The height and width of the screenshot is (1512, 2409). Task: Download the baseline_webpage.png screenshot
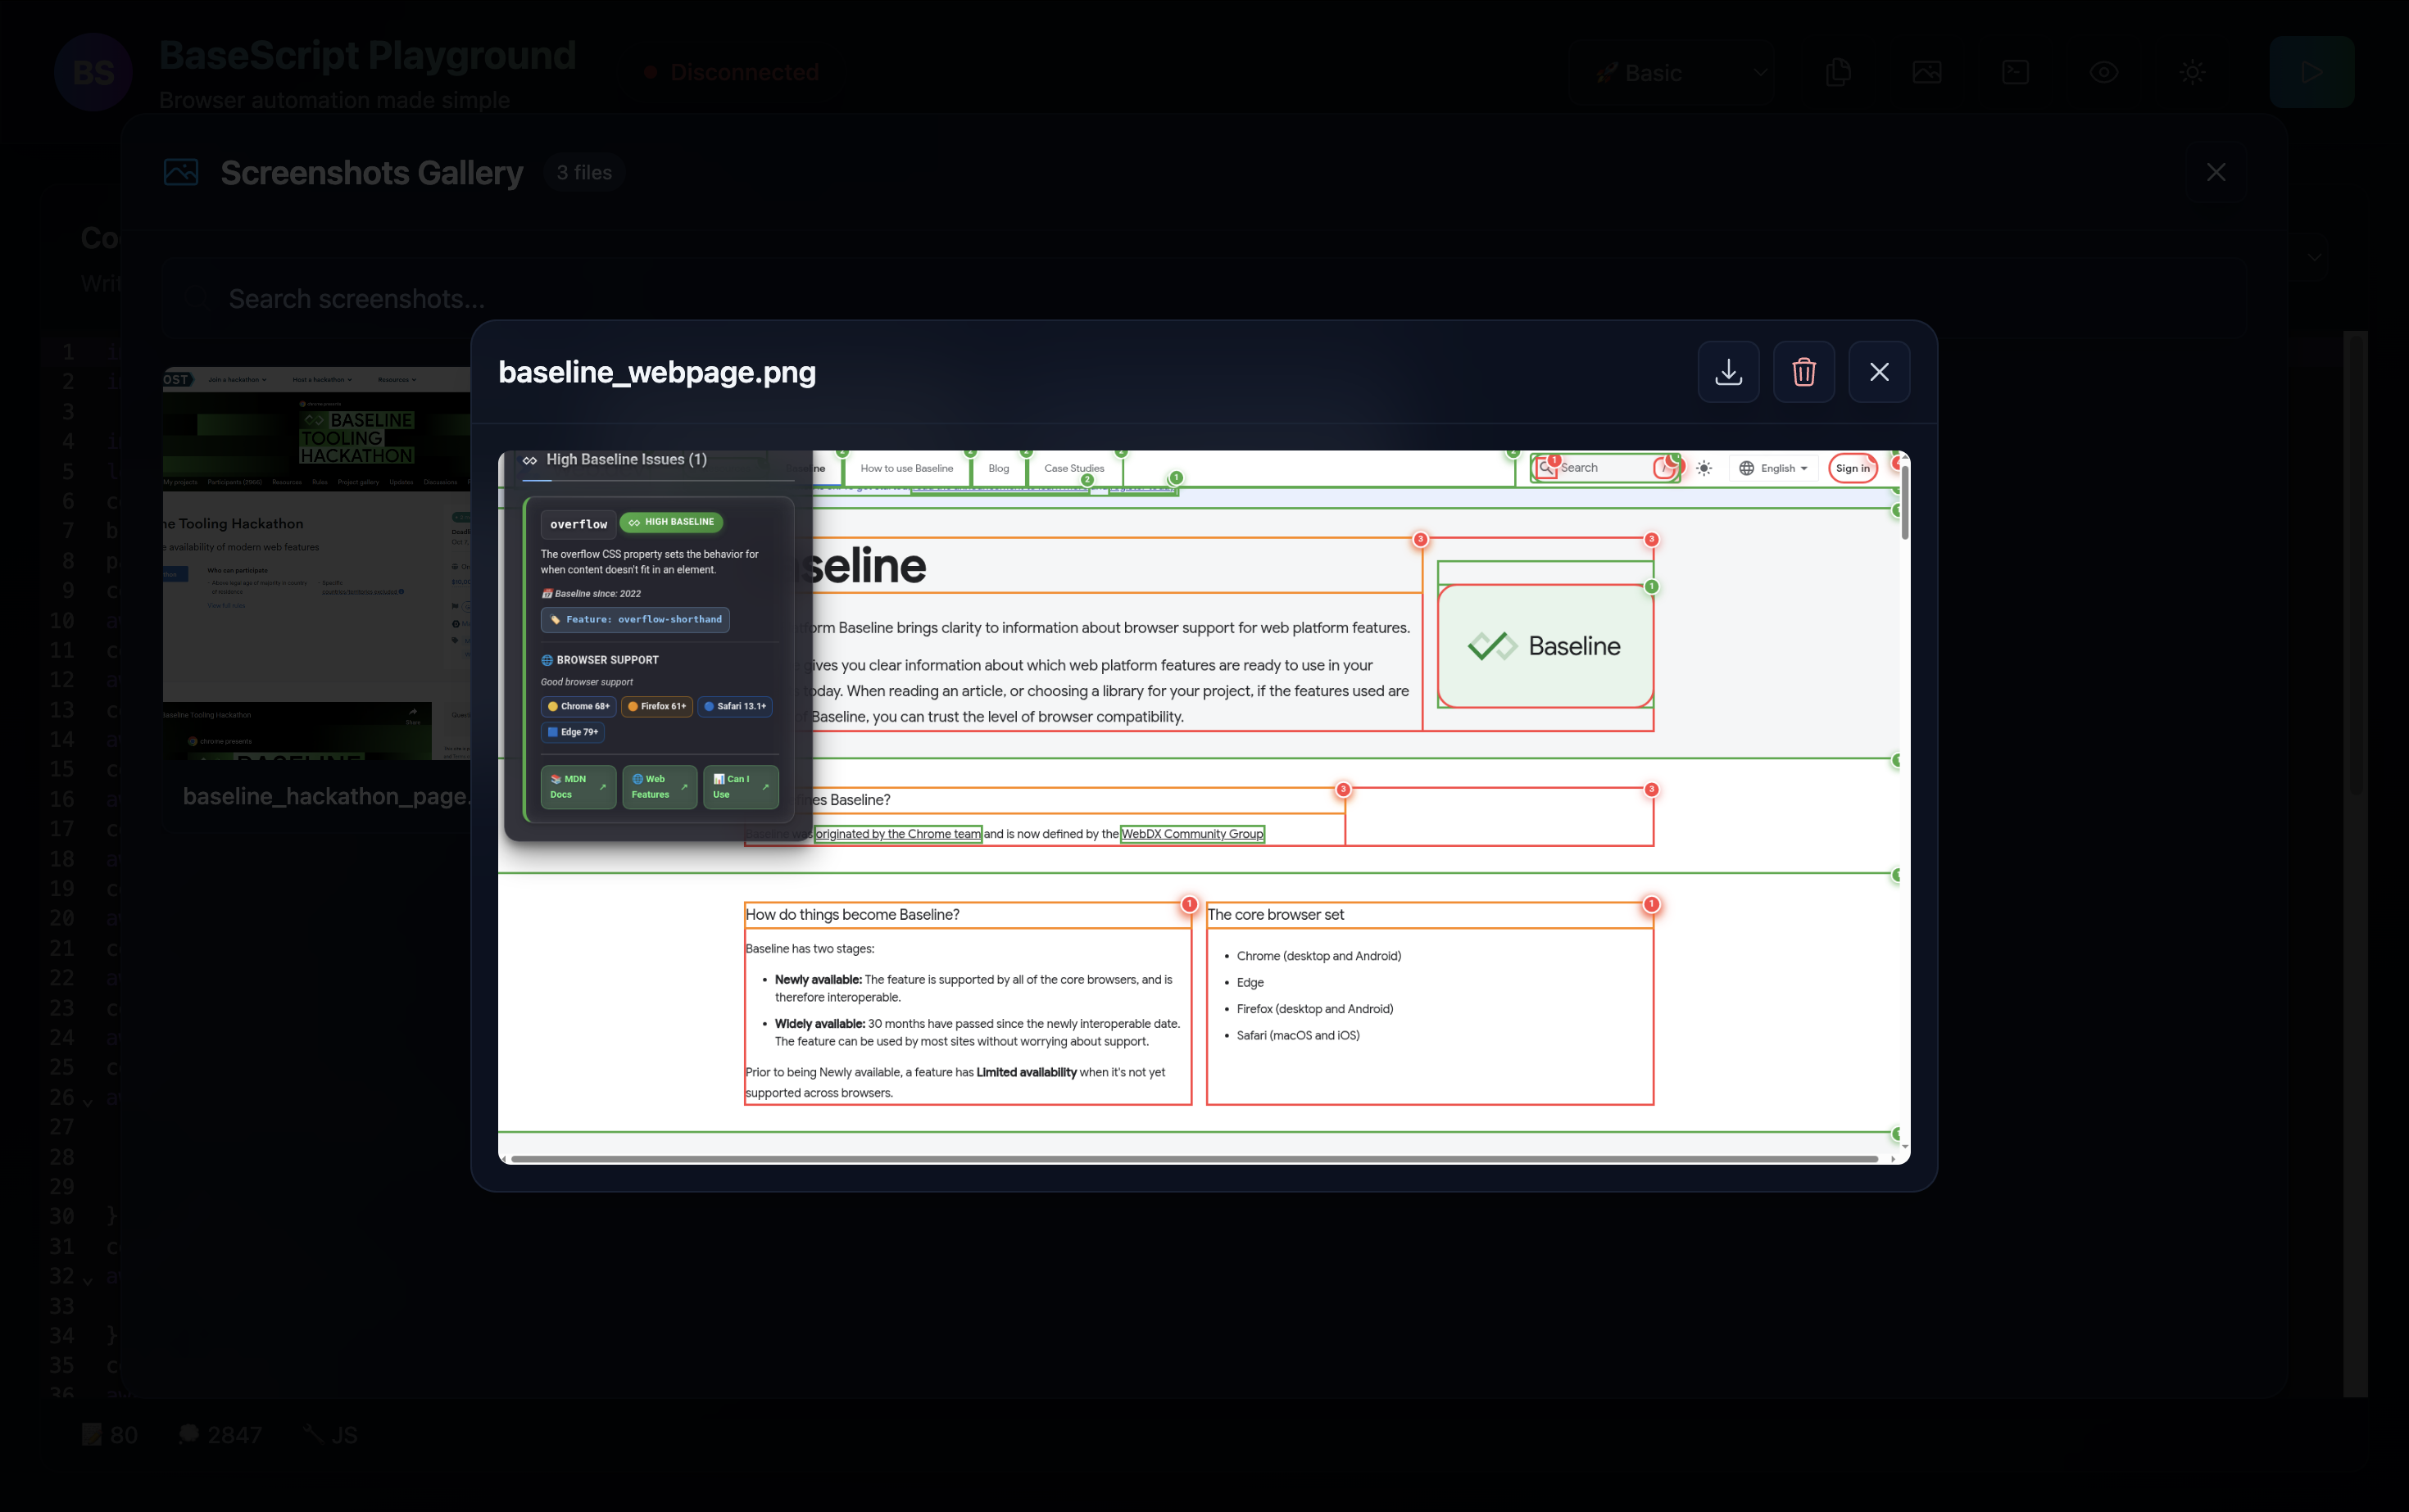[1728, 372]
